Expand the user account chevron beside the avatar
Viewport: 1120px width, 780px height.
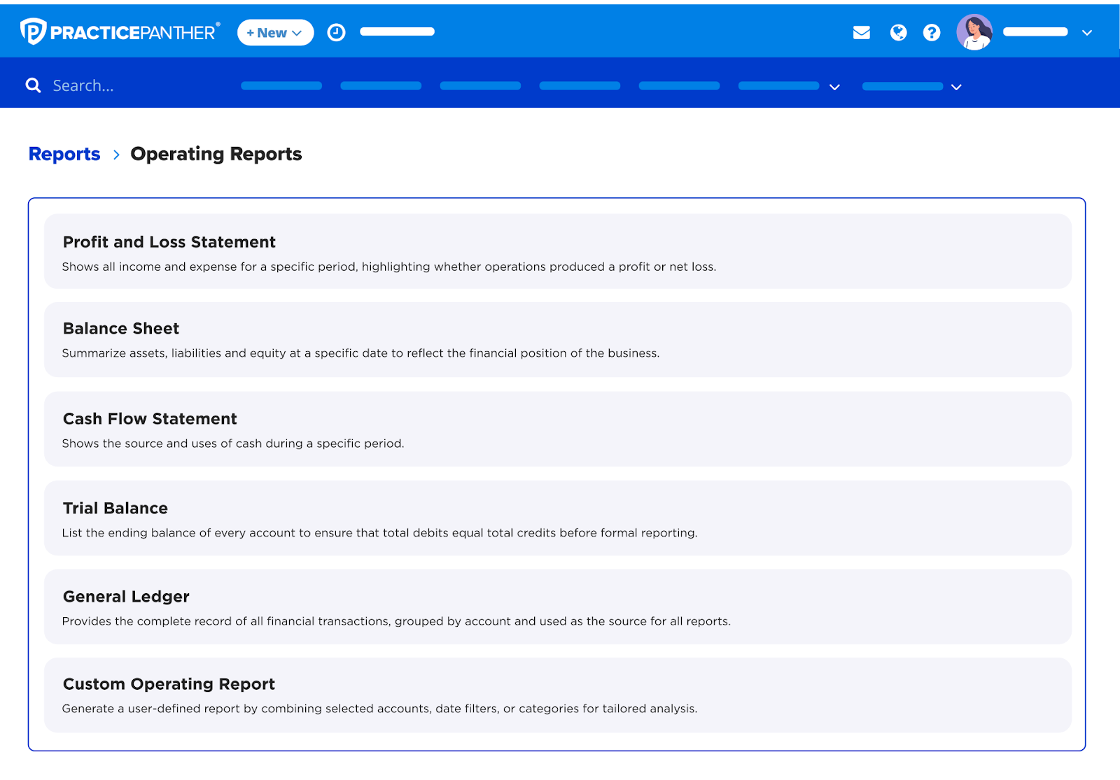1086,32
